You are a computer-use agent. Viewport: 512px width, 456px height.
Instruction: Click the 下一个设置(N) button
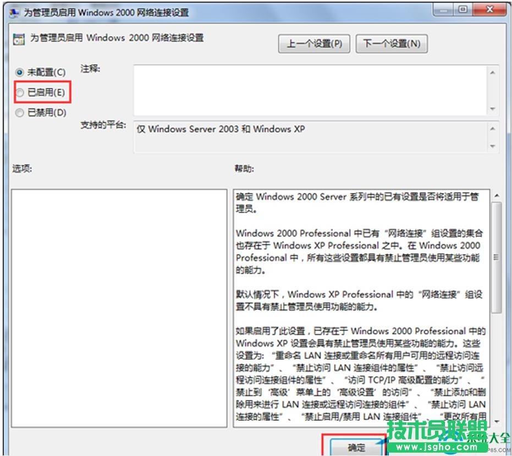[392, 43]
